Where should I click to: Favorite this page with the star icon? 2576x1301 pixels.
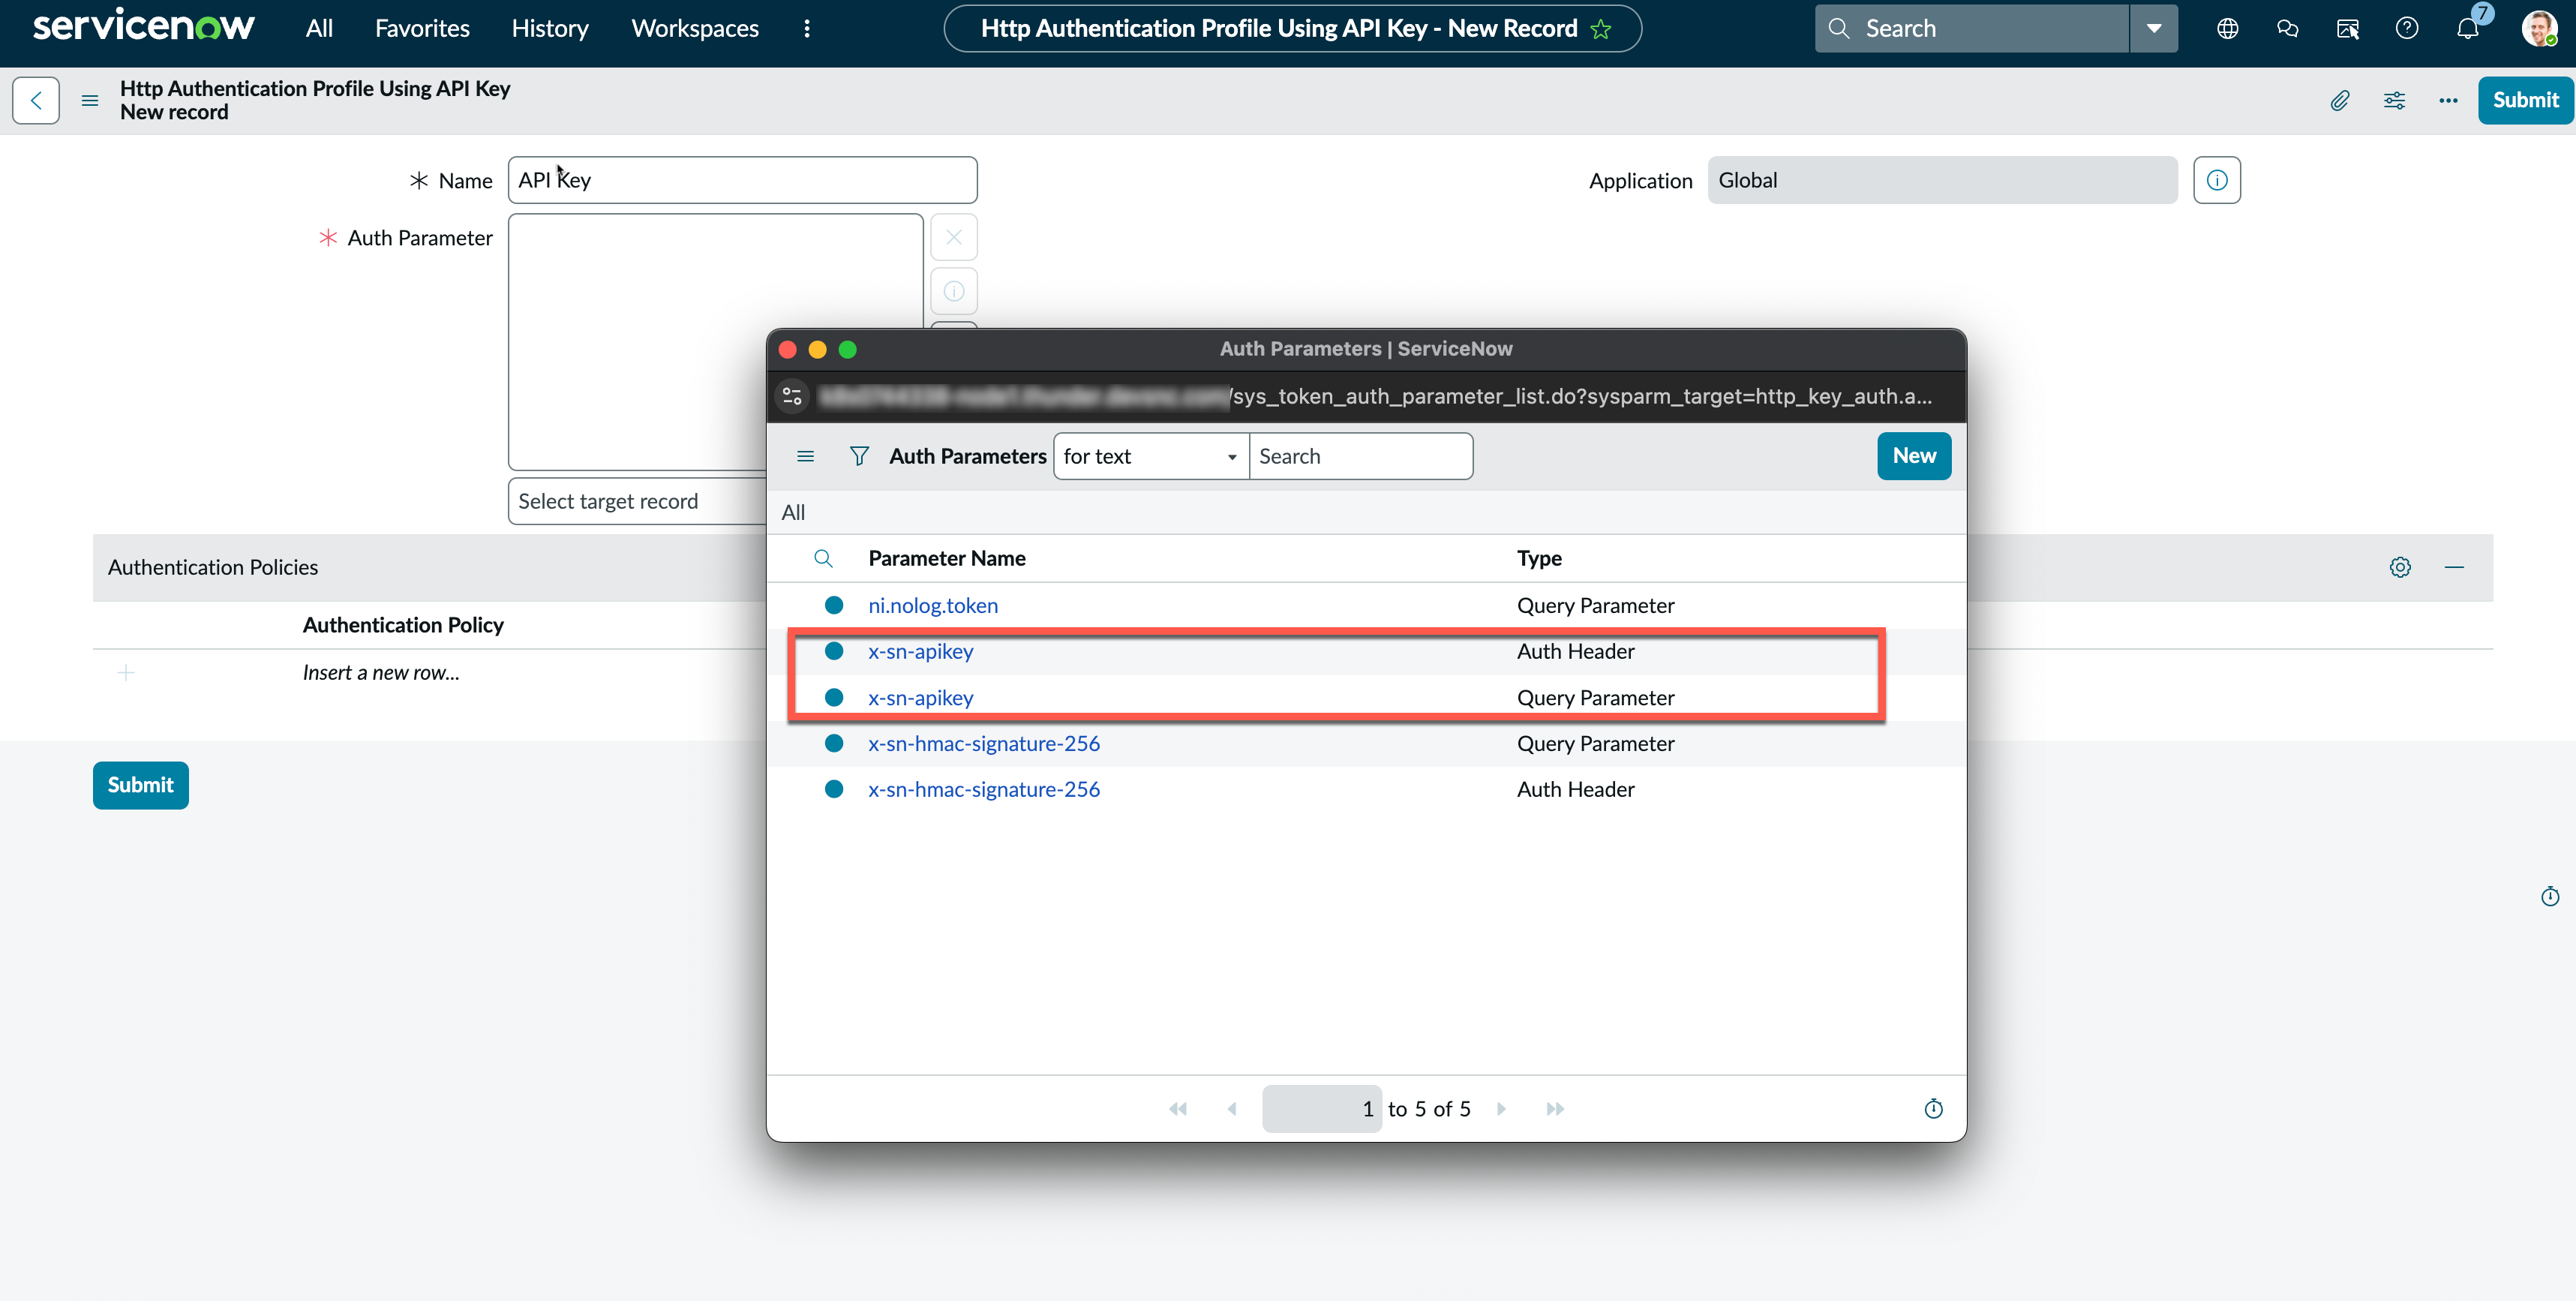coord(1601,29)
